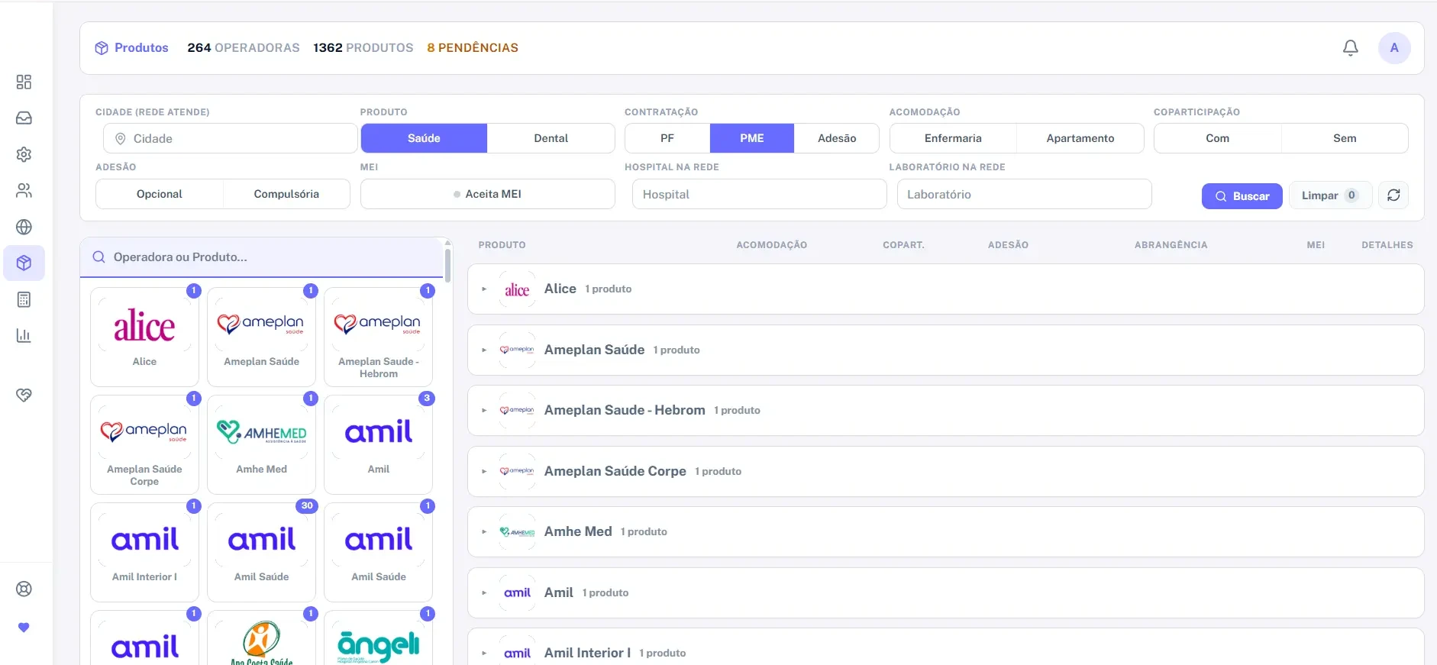Image resolution: width=1437 pixels, height=665 pixels.
Task: Click the Acomodação column header
Action: click(771, 245)
